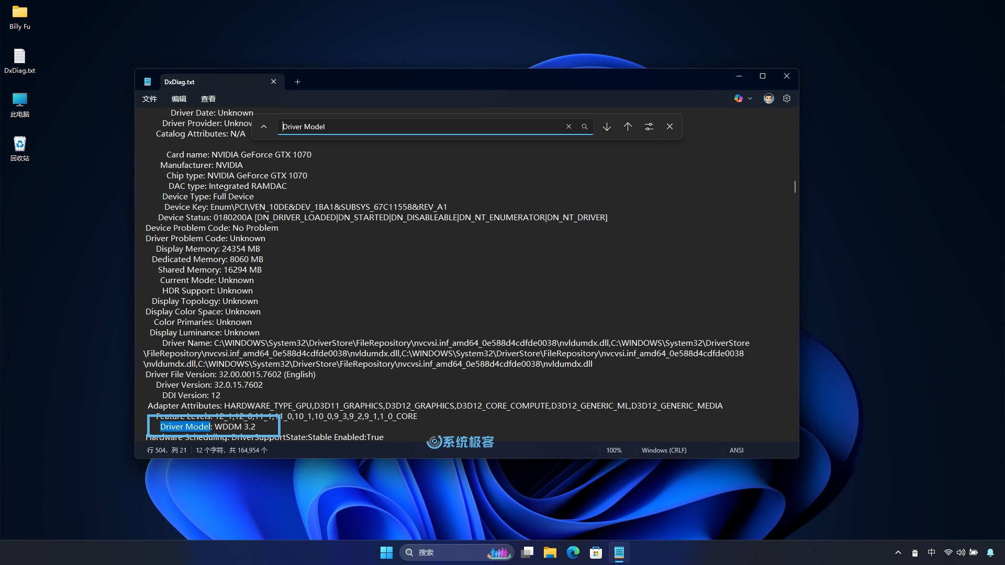Open the Copilot icon in Notepad

pos(738,98)
